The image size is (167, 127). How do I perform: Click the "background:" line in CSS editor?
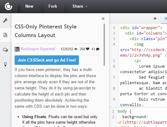tap(135, 117)
